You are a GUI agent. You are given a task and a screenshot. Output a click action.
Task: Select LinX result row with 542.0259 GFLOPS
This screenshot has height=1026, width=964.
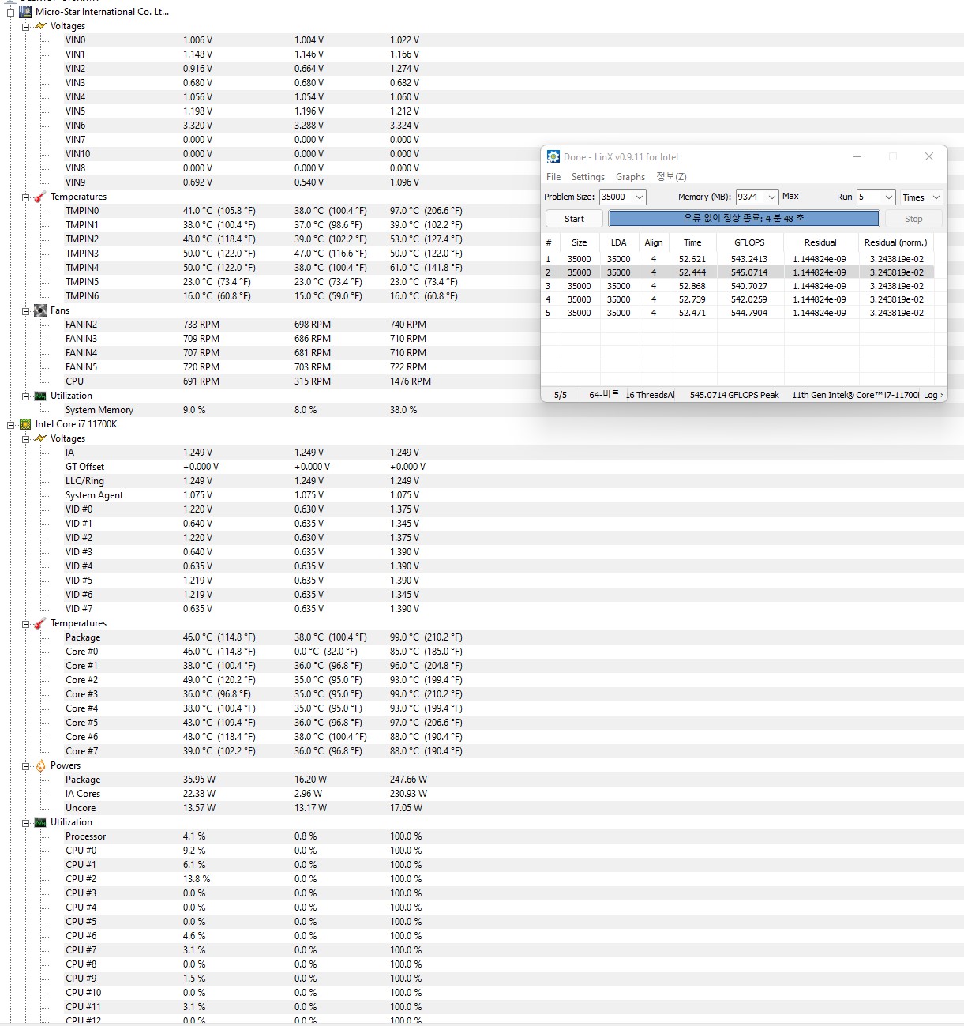[739, 299]
